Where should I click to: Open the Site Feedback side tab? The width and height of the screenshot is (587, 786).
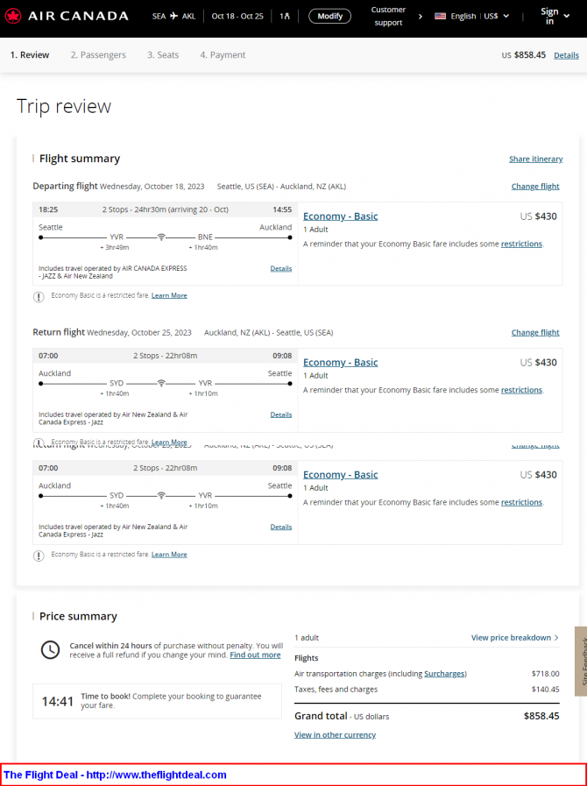[581, 662]
